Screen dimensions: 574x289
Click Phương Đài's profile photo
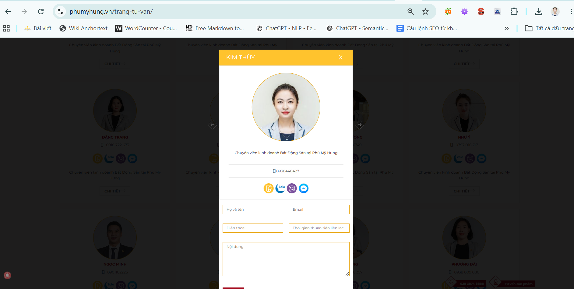coord(464,238)
